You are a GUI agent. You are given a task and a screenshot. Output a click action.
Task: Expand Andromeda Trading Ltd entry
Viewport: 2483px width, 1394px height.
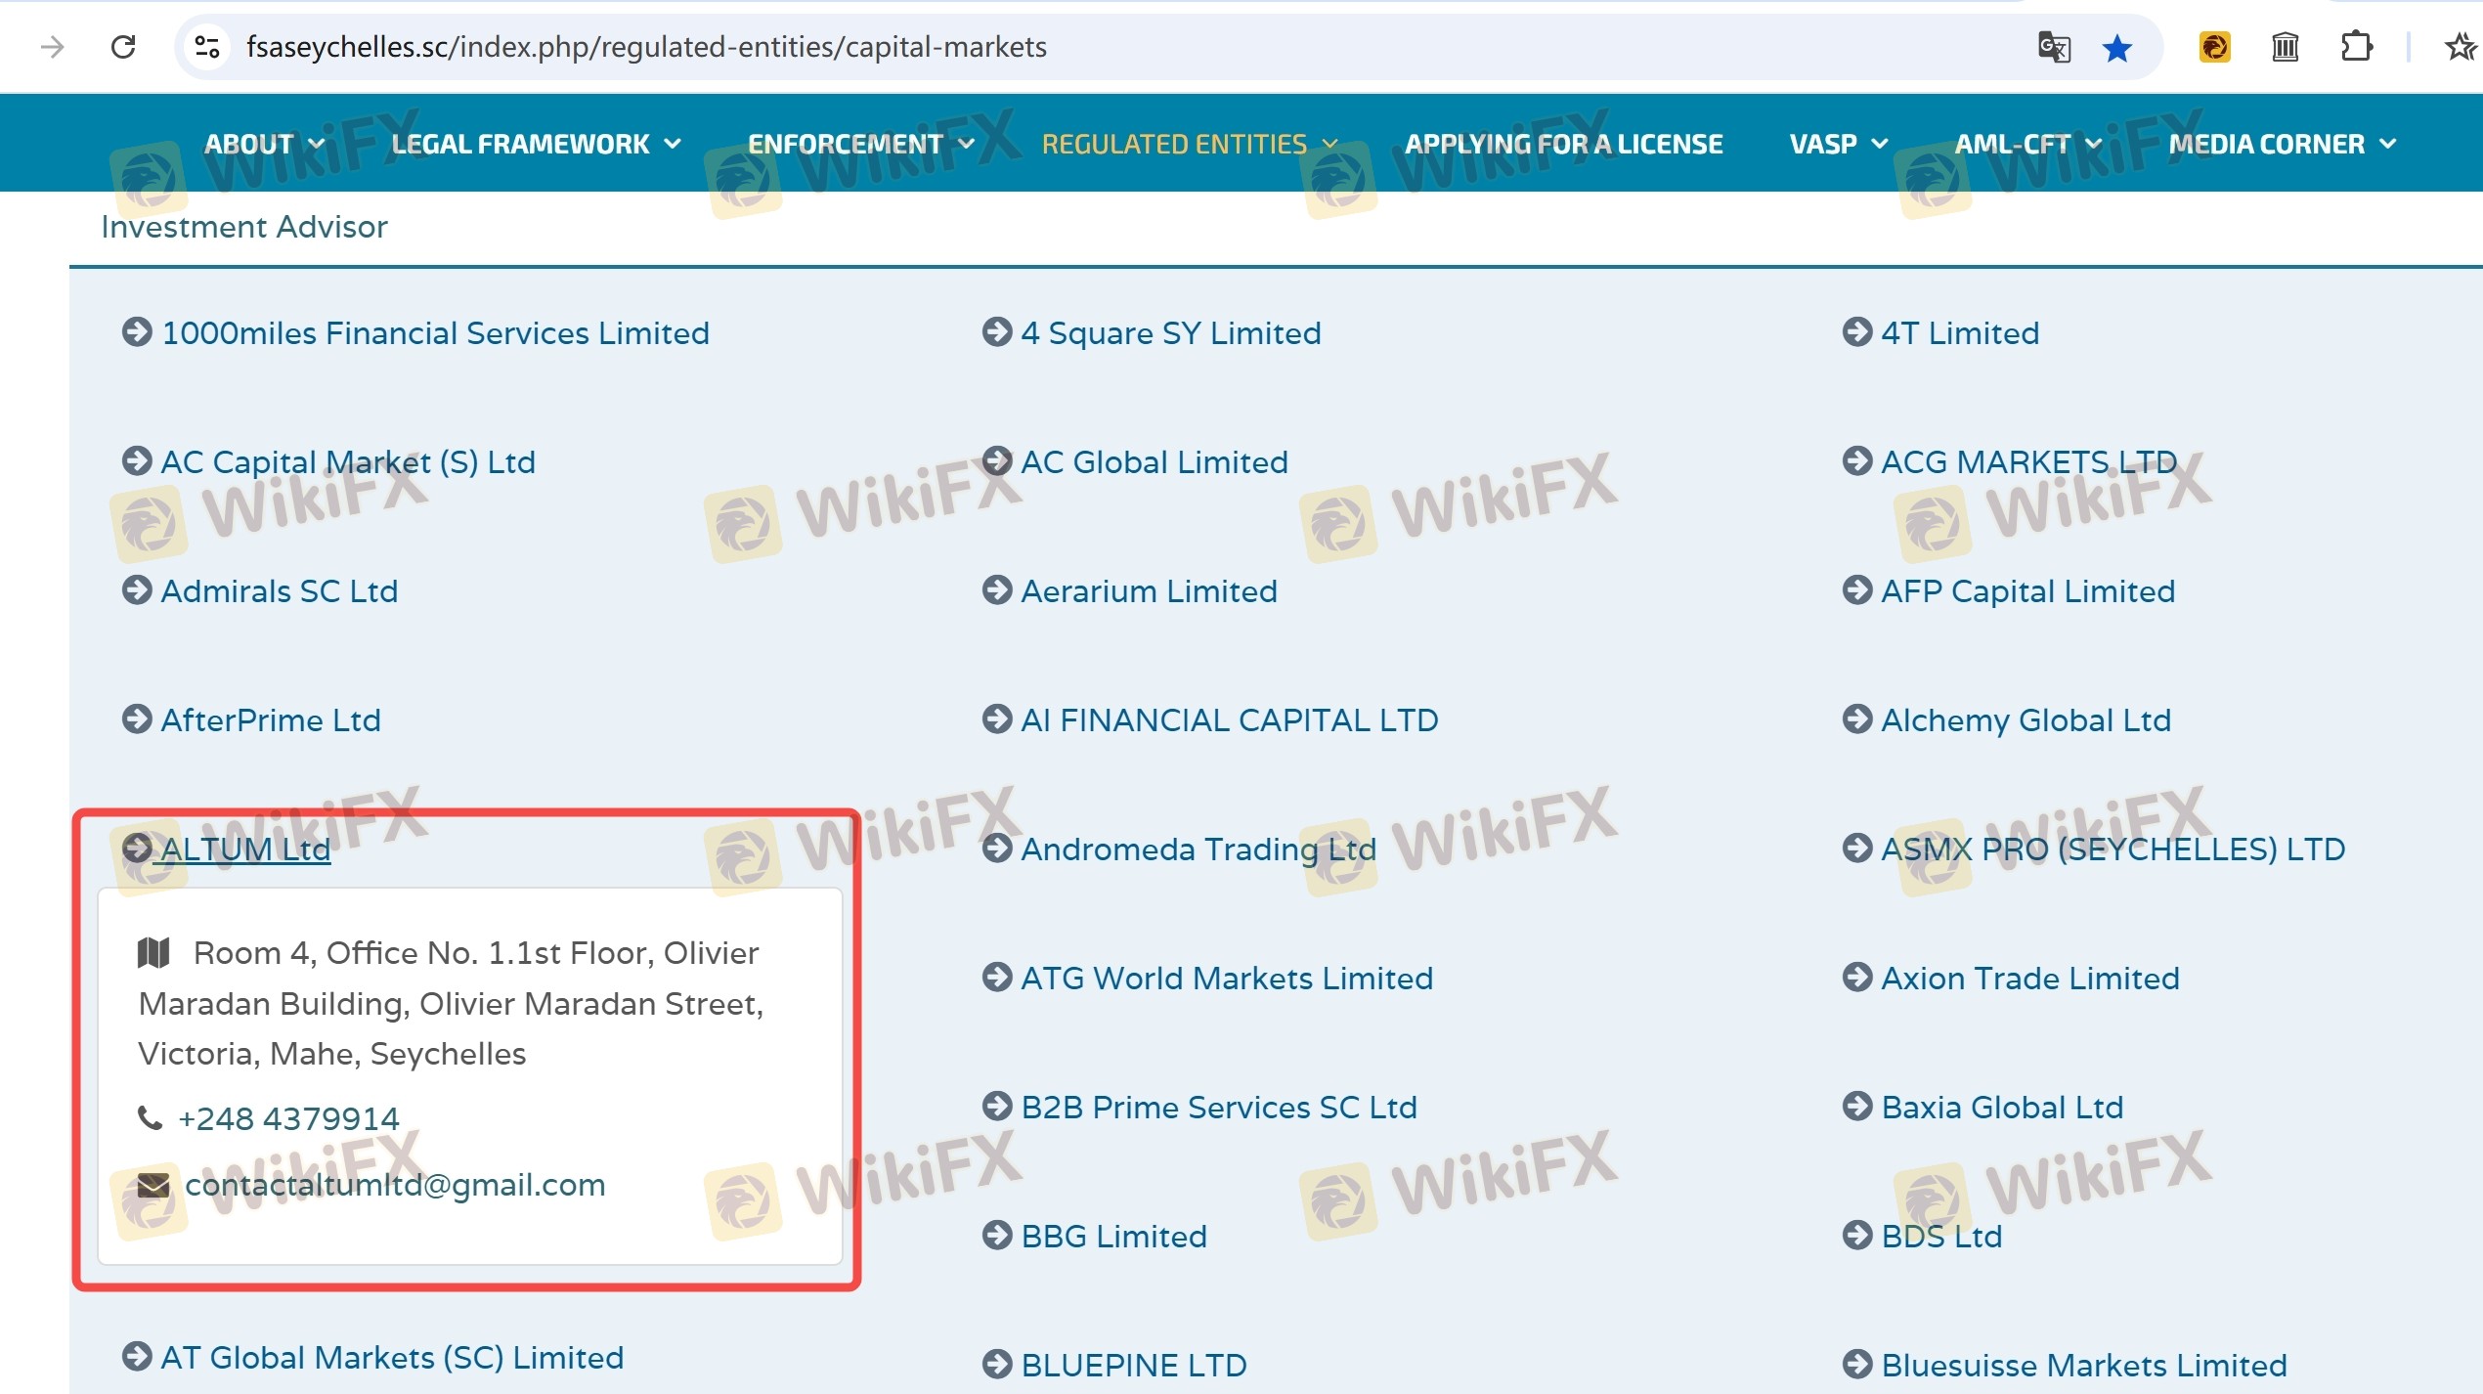point(1198,849)
